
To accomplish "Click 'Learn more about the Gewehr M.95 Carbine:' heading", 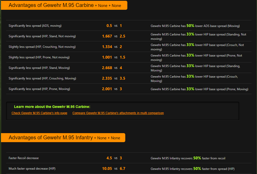I will tap(52, 107).
